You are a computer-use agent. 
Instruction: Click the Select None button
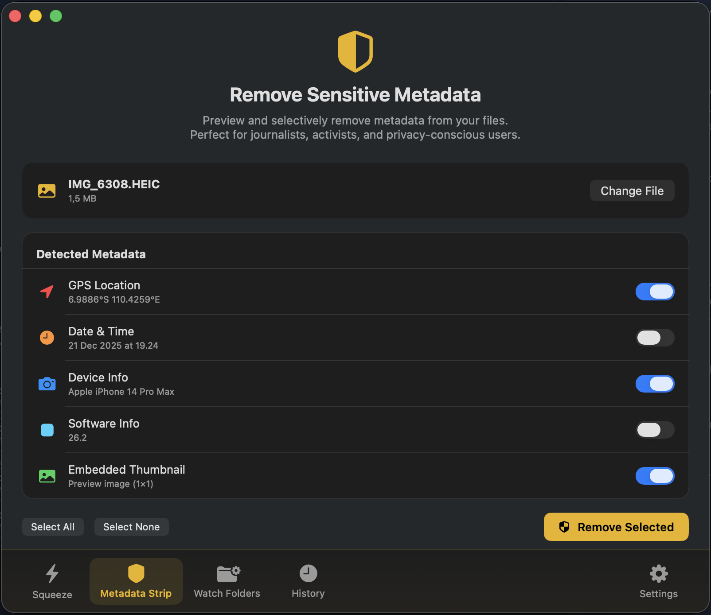coord(131,527)
